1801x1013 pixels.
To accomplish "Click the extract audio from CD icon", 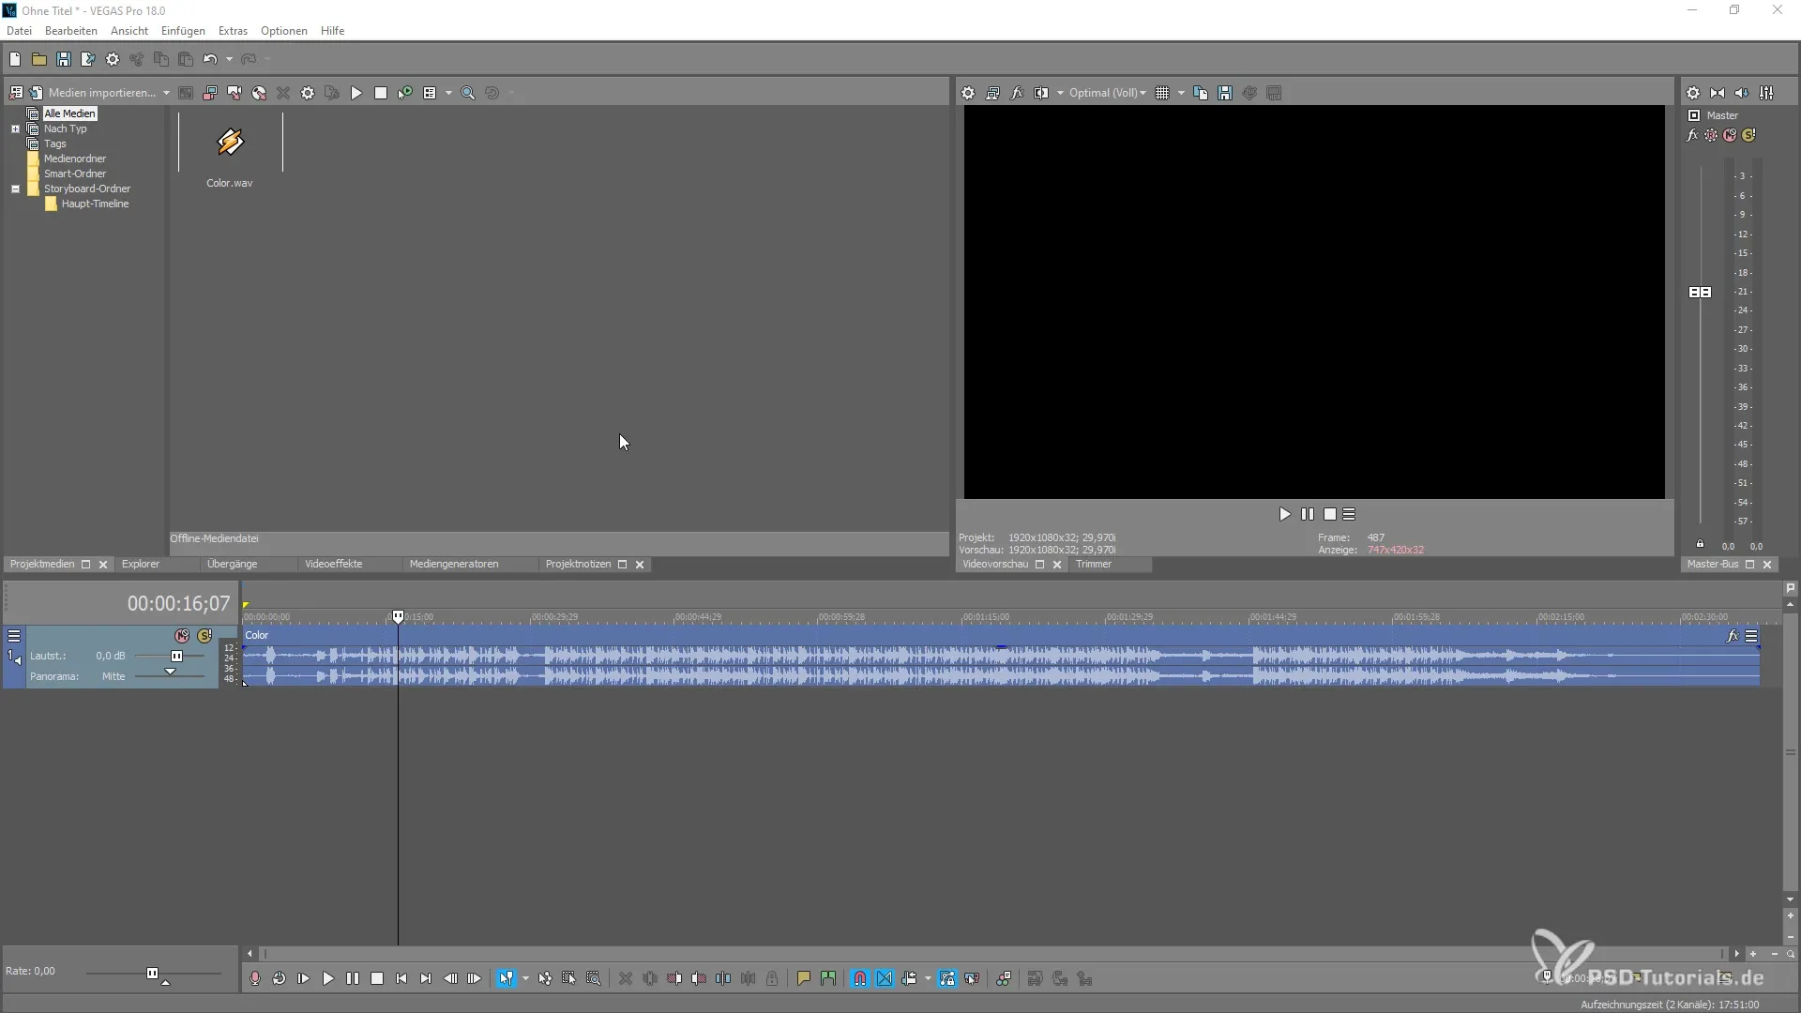I will pyautogui.click(x=259, y=93).
